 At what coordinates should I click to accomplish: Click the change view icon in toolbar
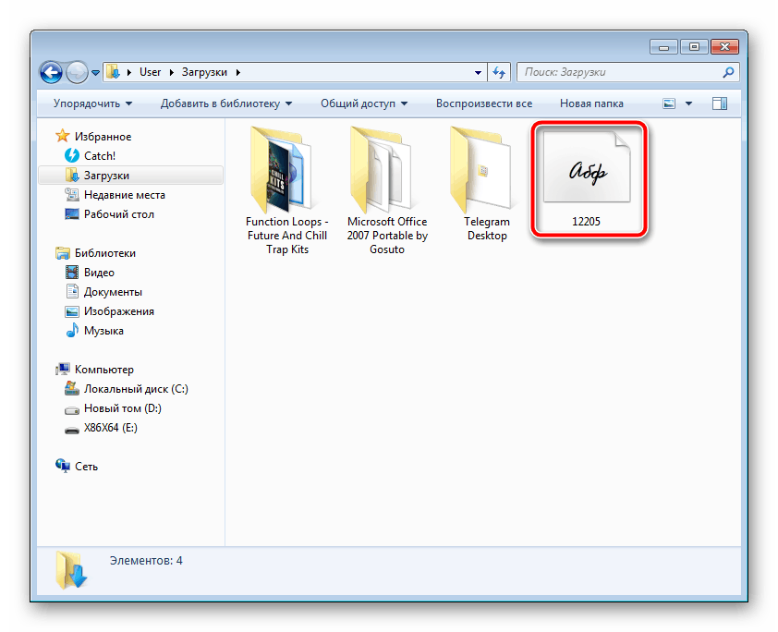(x=669, y=103)
